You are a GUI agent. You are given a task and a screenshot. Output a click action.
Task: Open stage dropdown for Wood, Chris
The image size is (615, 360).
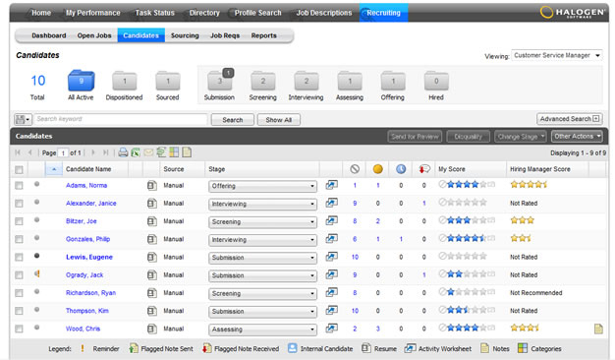click(x=262, y=330)
